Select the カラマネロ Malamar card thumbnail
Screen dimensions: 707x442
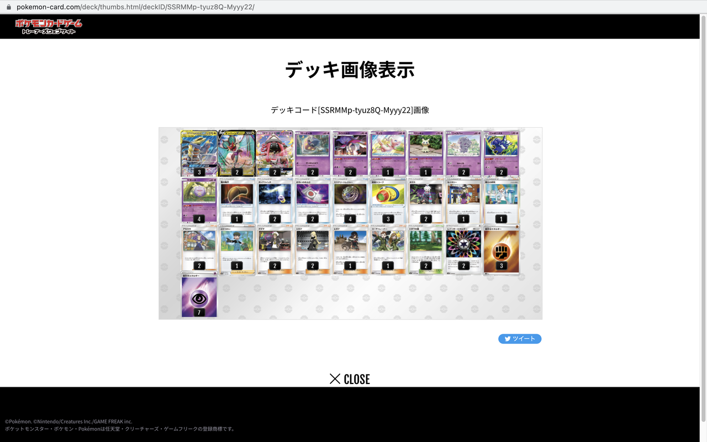click(350, 153)
